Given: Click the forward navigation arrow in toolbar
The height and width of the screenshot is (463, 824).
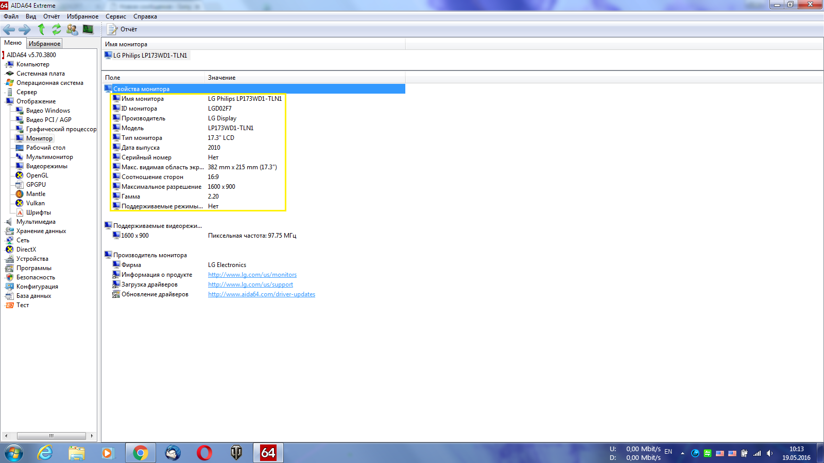Looking at the screenshot, I should (x=24, y=30).
